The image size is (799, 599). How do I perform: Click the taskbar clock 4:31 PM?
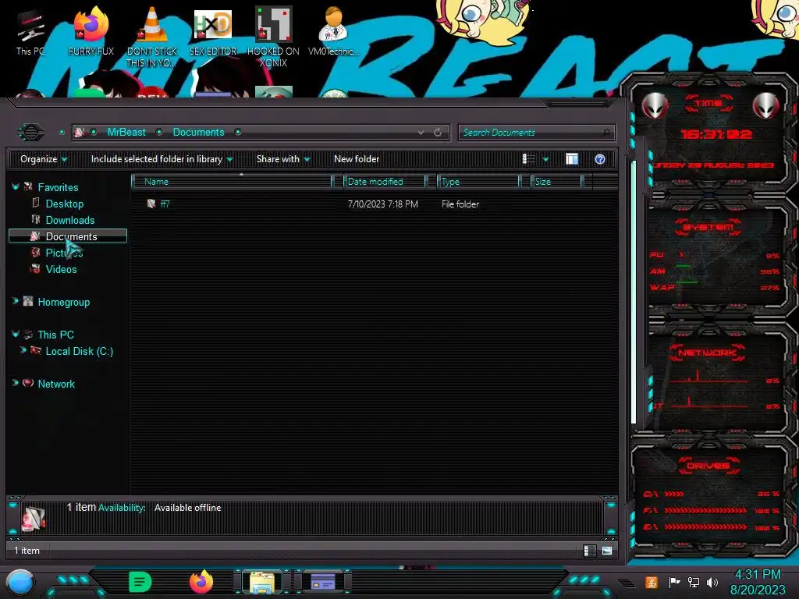pos(757,575)
